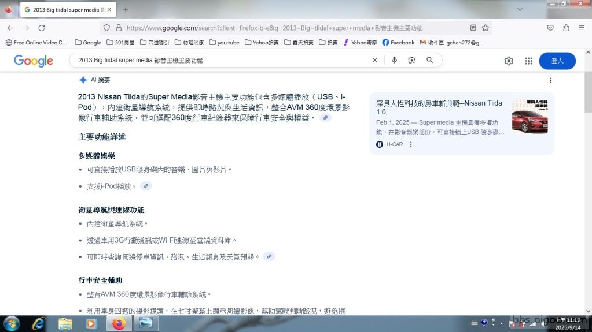Click the 多媒體娛樂 subheading
This screenshot has height=332, width=592.
97,156
